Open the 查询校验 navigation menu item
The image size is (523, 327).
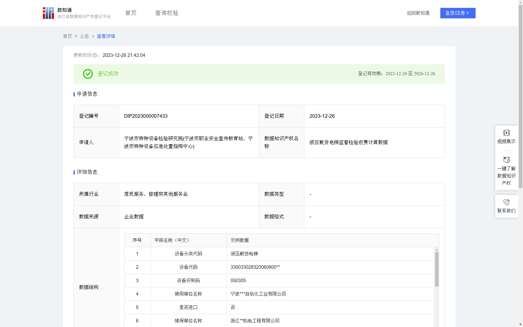pyautogui.click(x=167, y=13)
